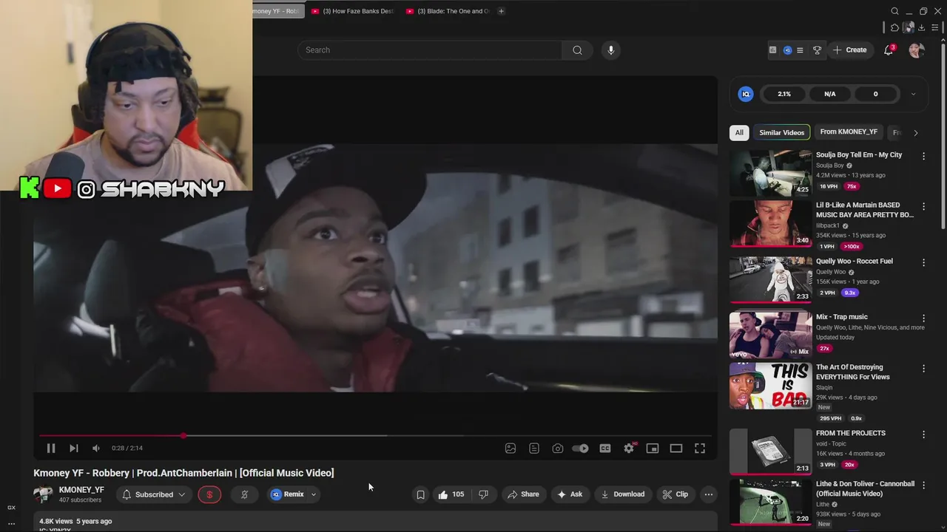
Task: Open the list menu icon in header toolbar
Action: (x=800, y=50)
